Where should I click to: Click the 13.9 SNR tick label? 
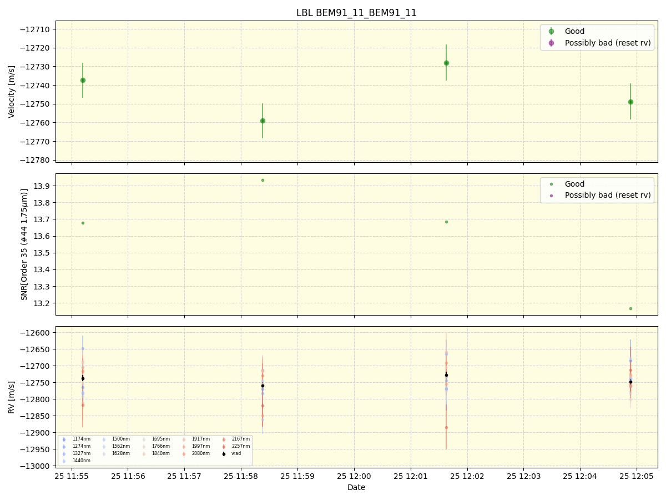(43, 186)
